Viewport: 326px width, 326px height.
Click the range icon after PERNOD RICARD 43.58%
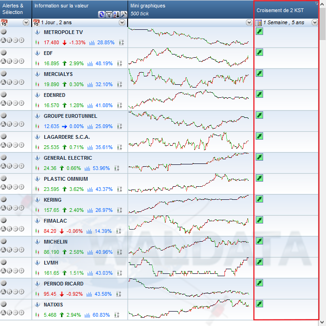[119, 294]
